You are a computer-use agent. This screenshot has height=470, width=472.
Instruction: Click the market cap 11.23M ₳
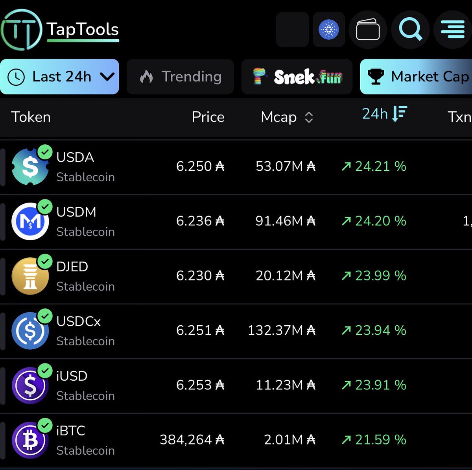286,385
